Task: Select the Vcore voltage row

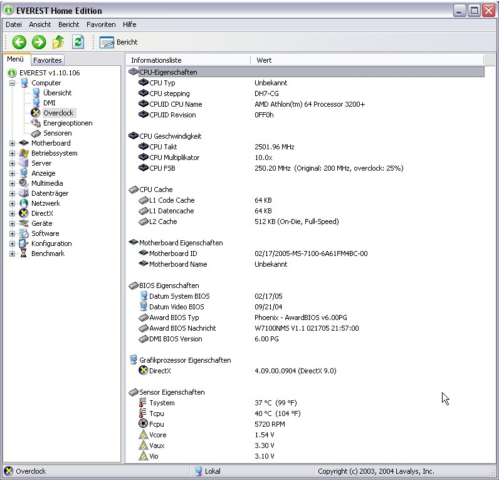Action: (306, 435)
